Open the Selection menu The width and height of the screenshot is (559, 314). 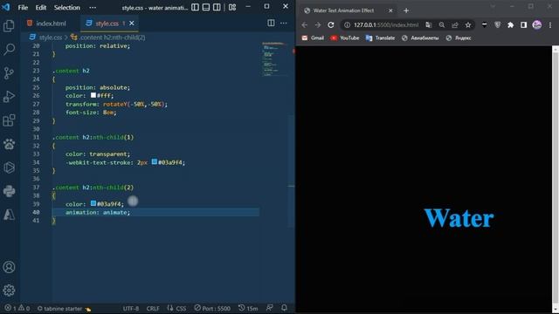pos(67,8)
